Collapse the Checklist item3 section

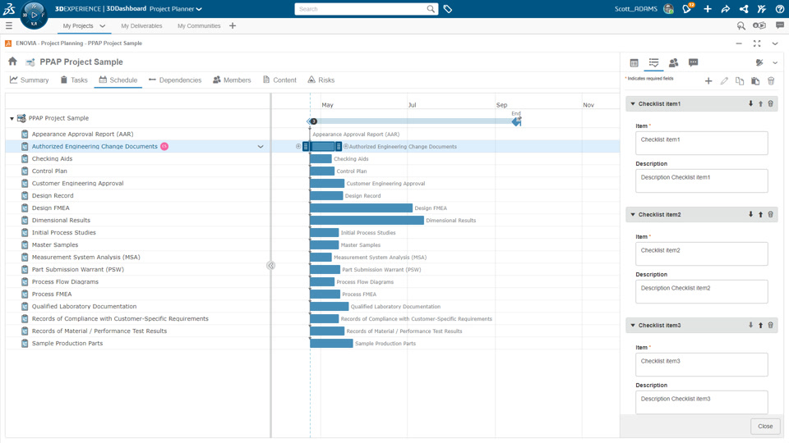point(633,325)
